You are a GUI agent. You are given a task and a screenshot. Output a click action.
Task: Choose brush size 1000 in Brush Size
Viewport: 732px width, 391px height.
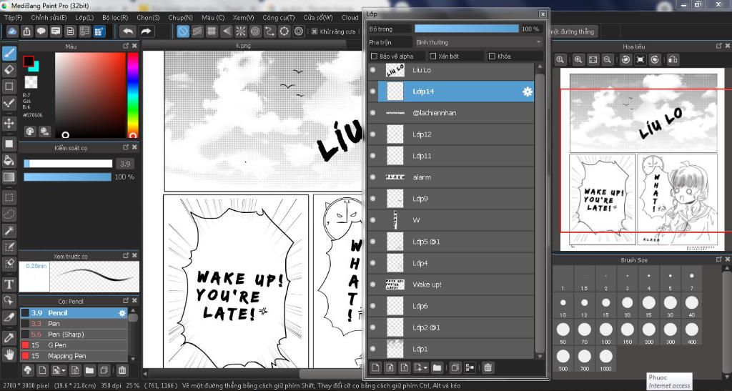tap(606, 360)
